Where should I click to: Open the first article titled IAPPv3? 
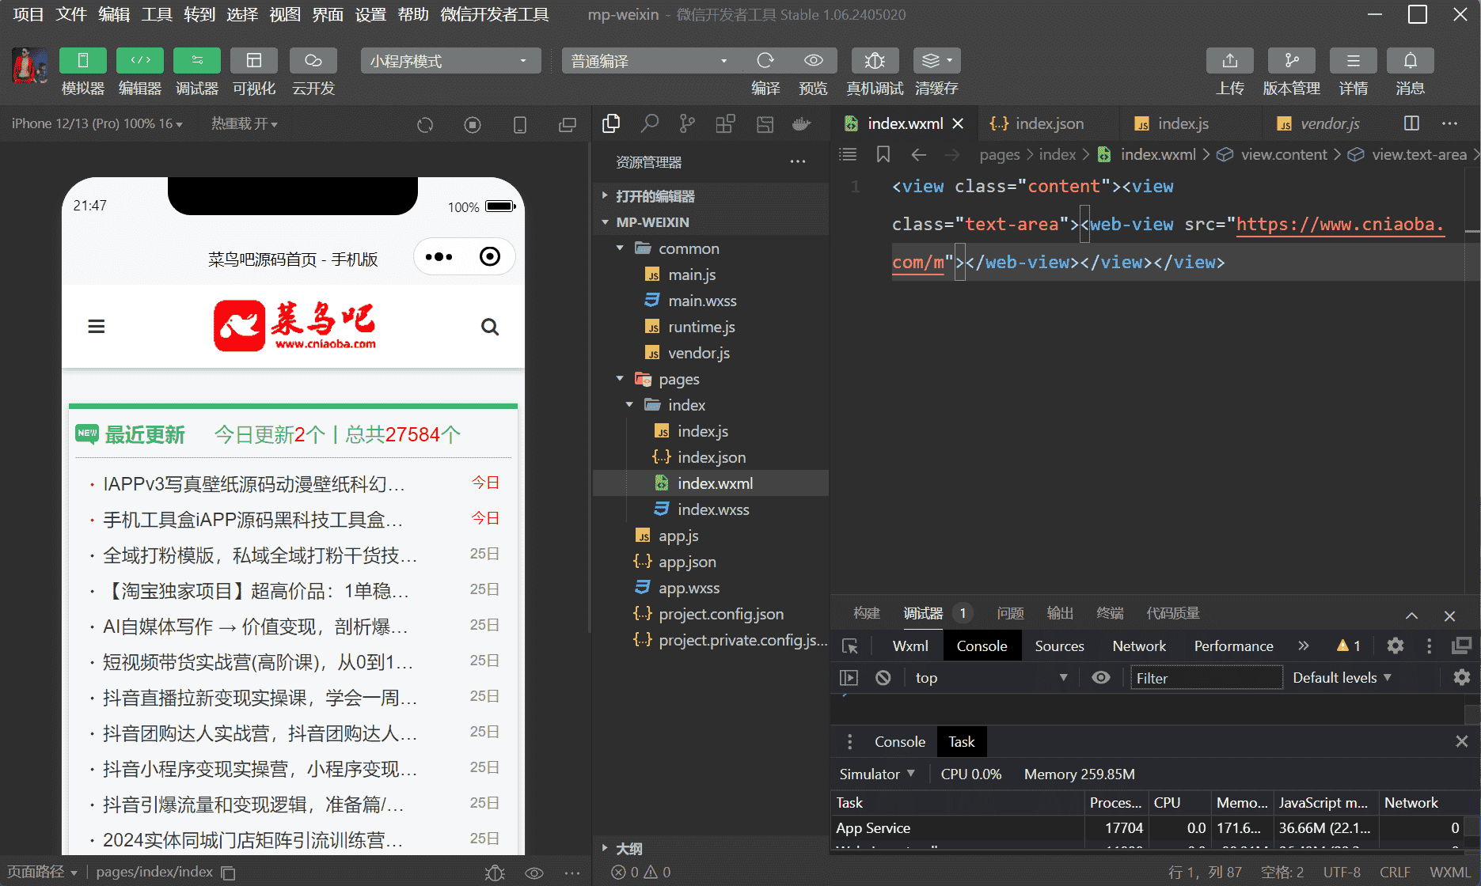pyautogui.click(x=253, y=484)
